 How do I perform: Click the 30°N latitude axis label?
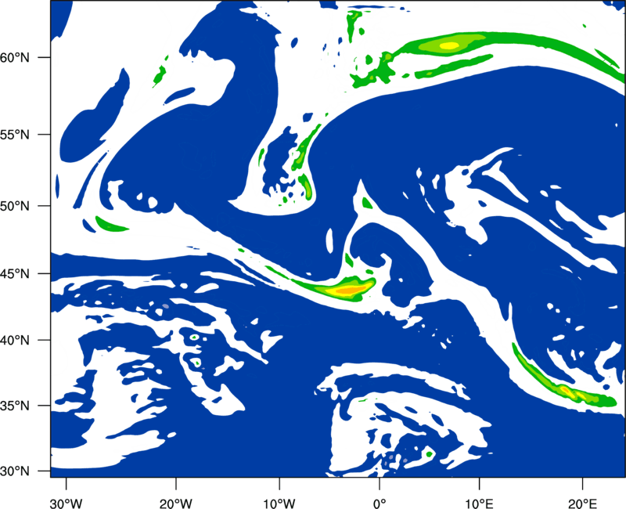click(14, 471)
